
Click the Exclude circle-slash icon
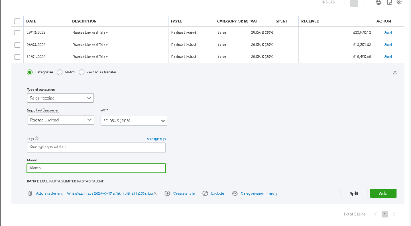(205, 193)
